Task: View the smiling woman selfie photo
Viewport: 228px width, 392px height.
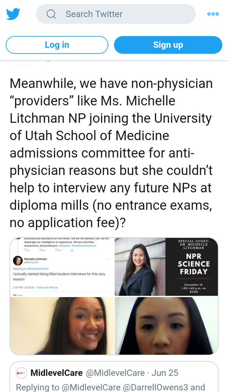Action: click(x=62, y=326)
